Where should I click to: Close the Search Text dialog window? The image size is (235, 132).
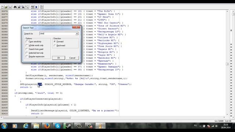tap(76, 27)
